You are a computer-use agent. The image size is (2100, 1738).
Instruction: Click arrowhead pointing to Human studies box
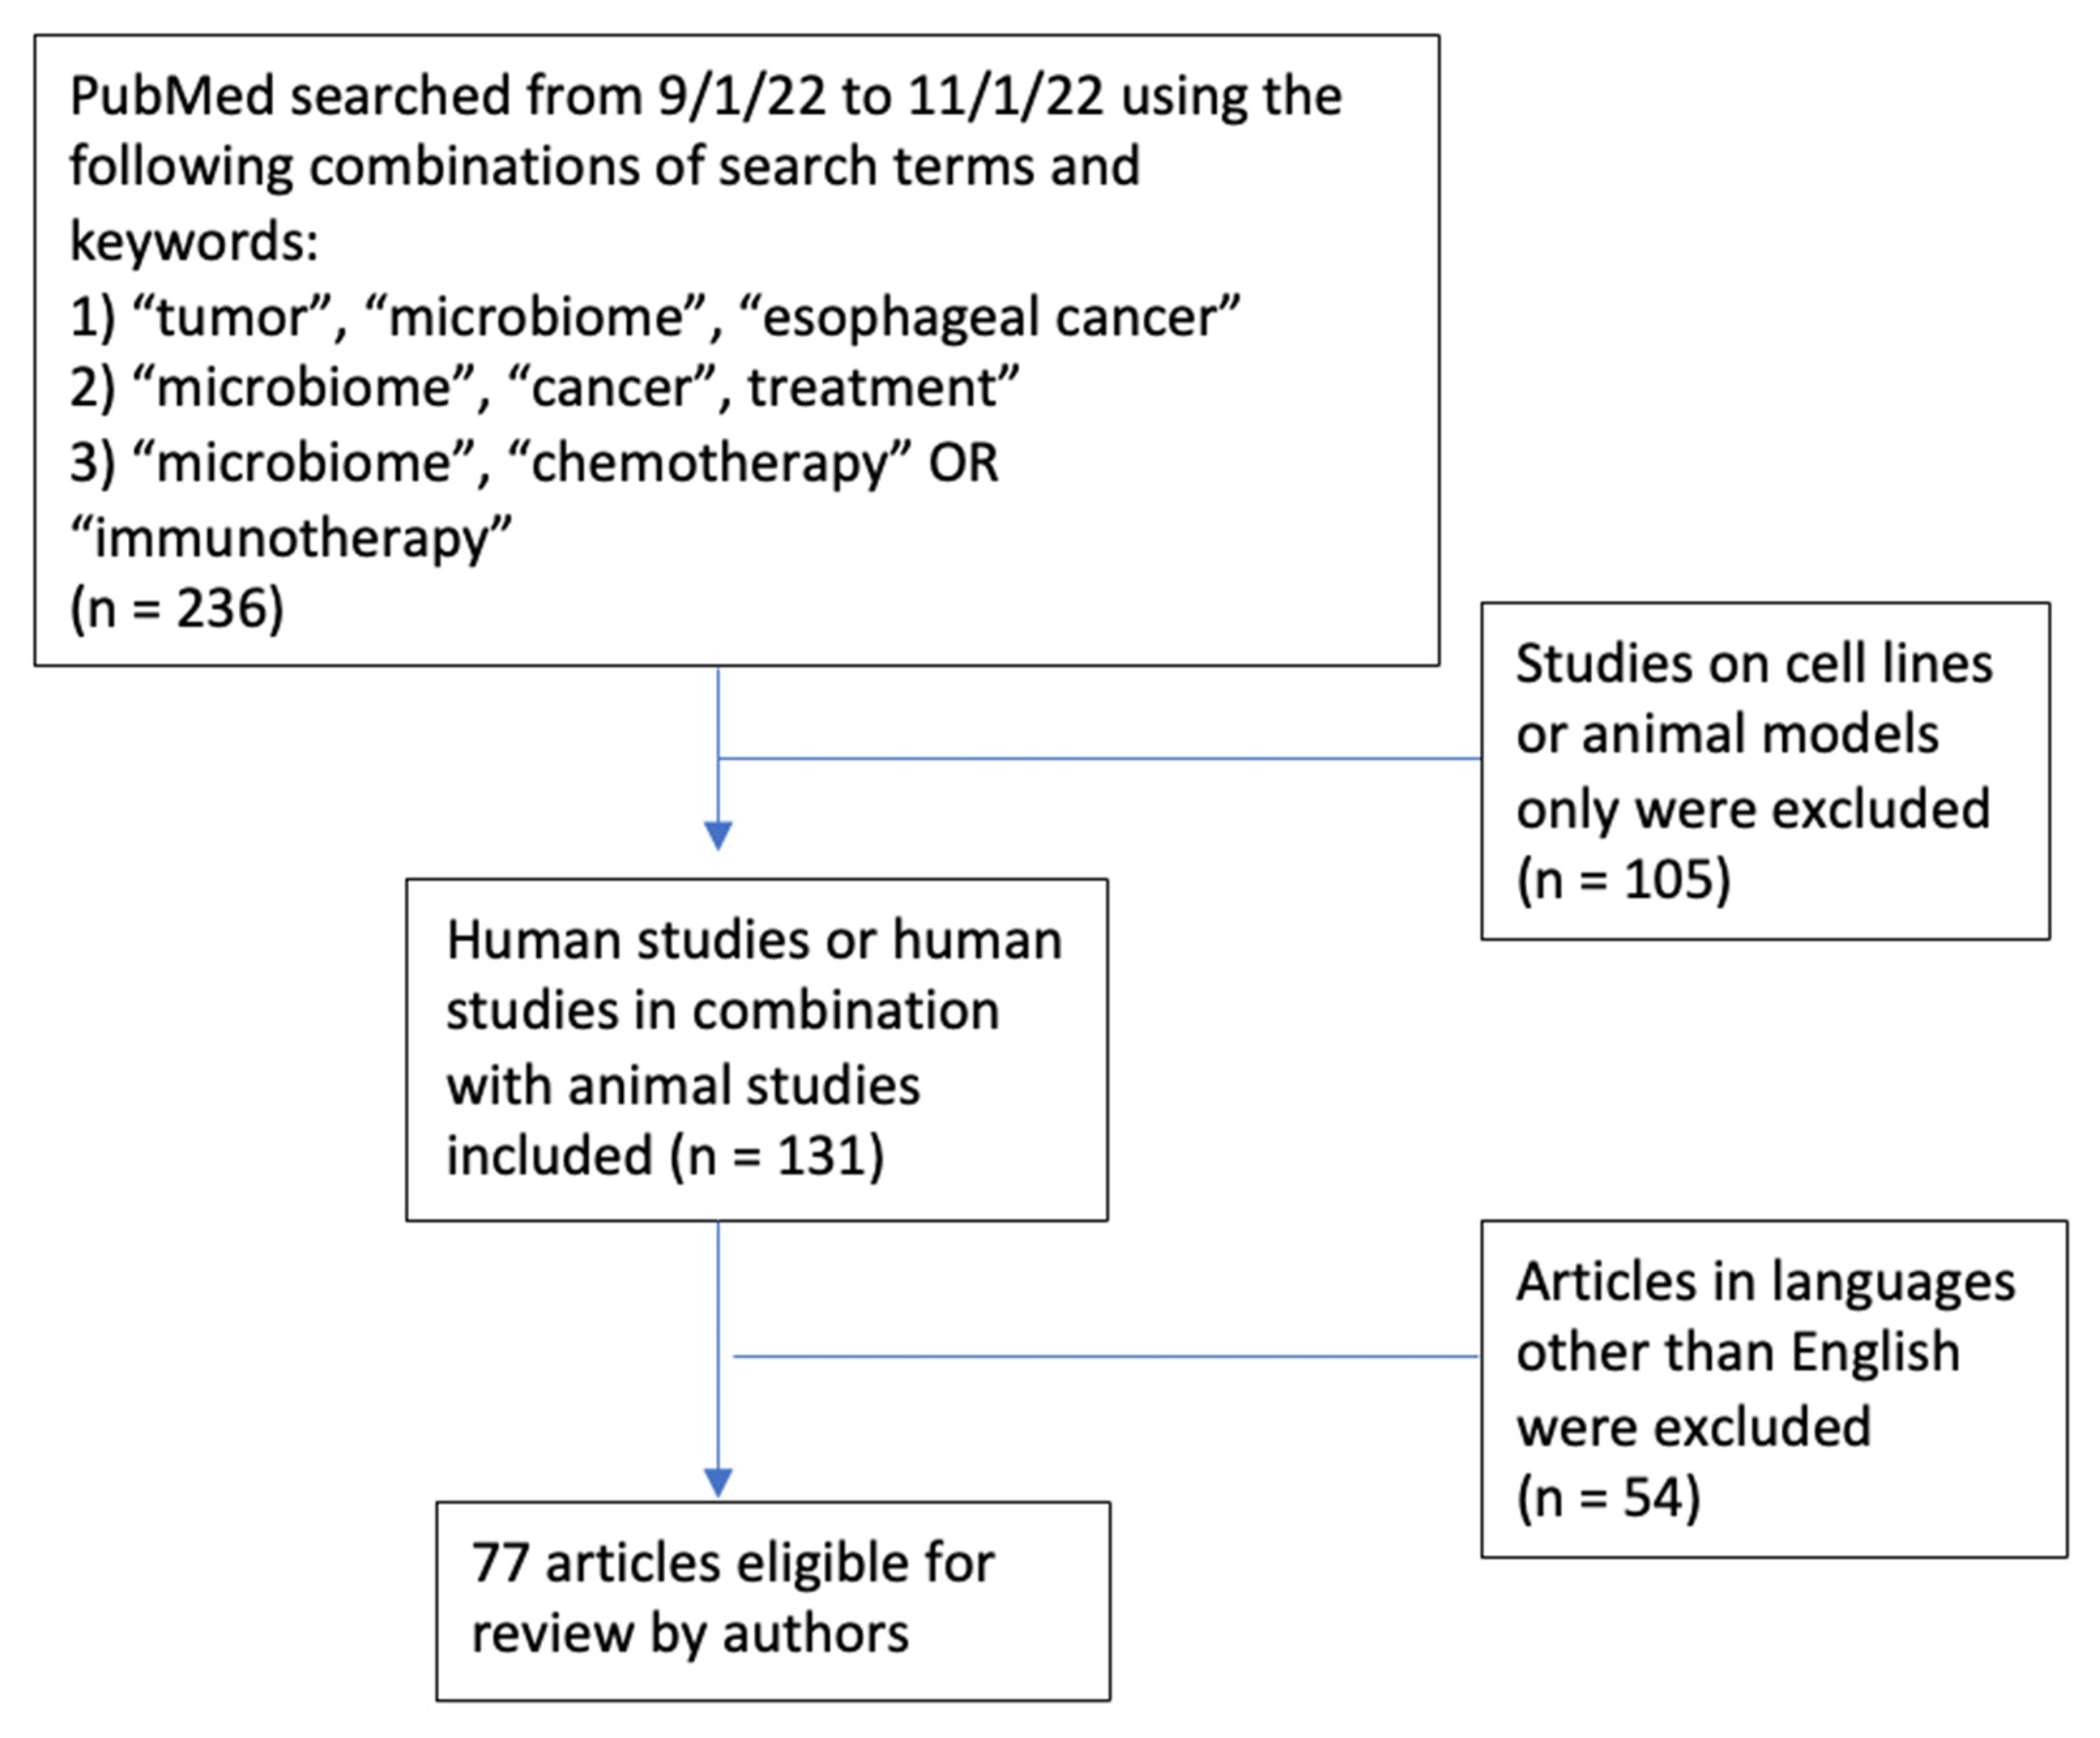[x=718, y=835]
